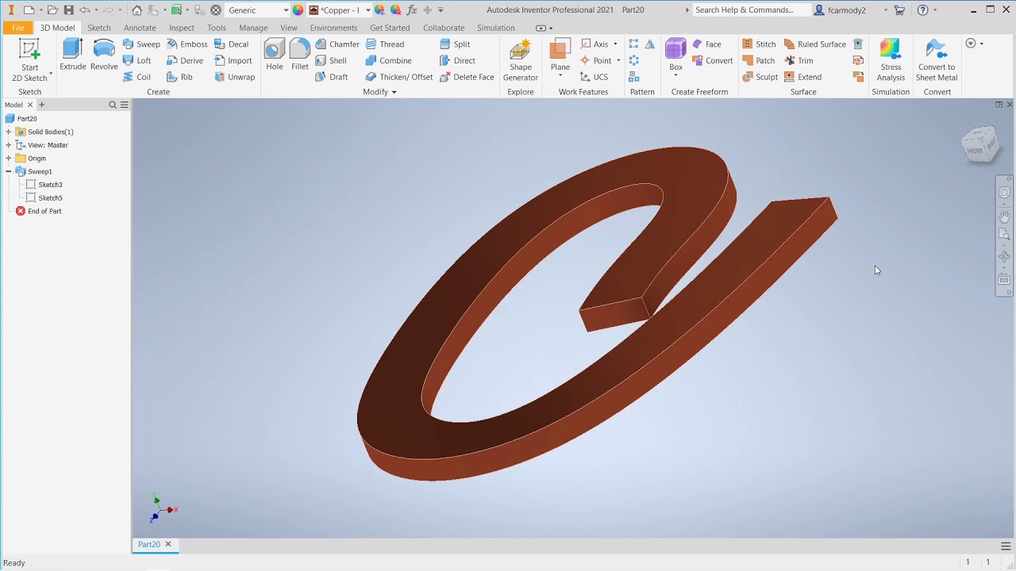Expand Solid Bodies(1) node
The width and height of the screenshot is (1016, 571).
pyautogui.click(x=9, y=132)
